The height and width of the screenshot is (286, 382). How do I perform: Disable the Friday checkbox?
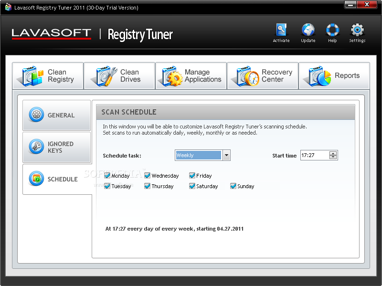[x=192, y=175]
